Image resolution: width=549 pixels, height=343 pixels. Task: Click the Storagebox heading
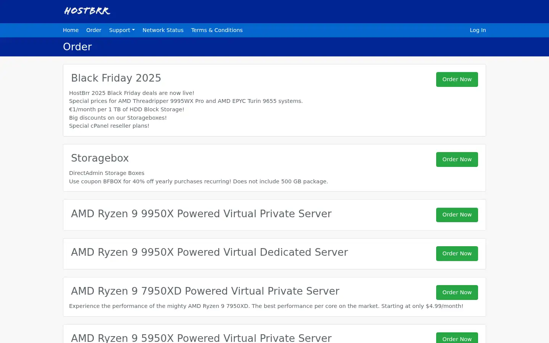point(100,158)
